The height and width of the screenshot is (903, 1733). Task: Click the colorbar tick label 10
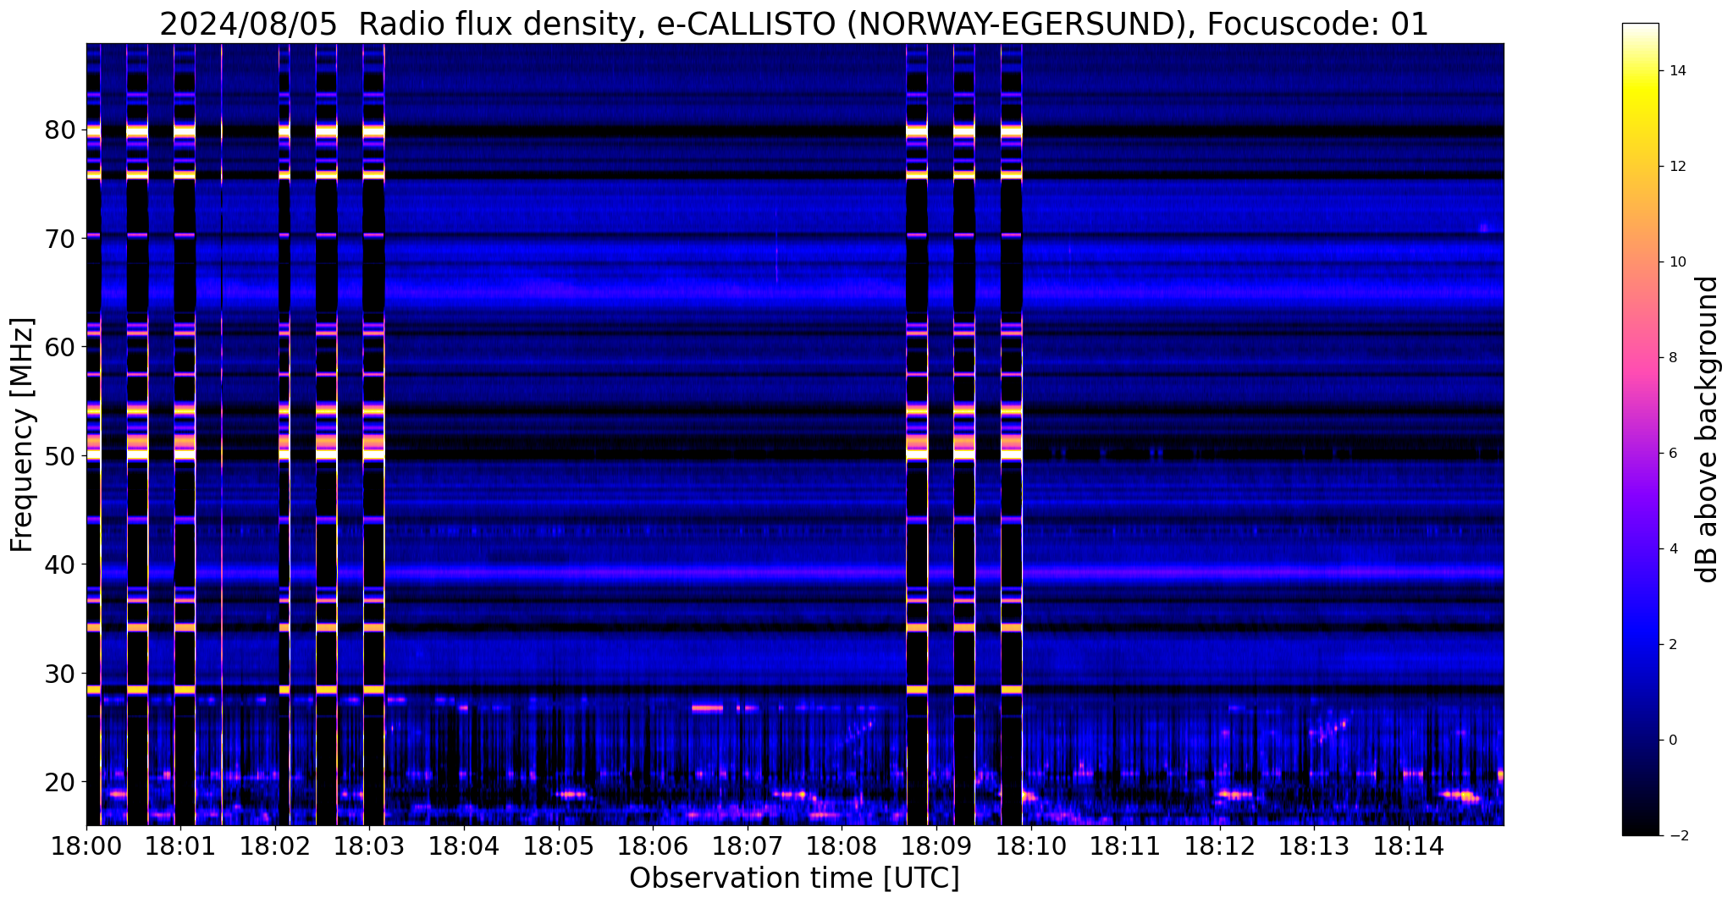pyautogui.click(x=1677, y=262)
